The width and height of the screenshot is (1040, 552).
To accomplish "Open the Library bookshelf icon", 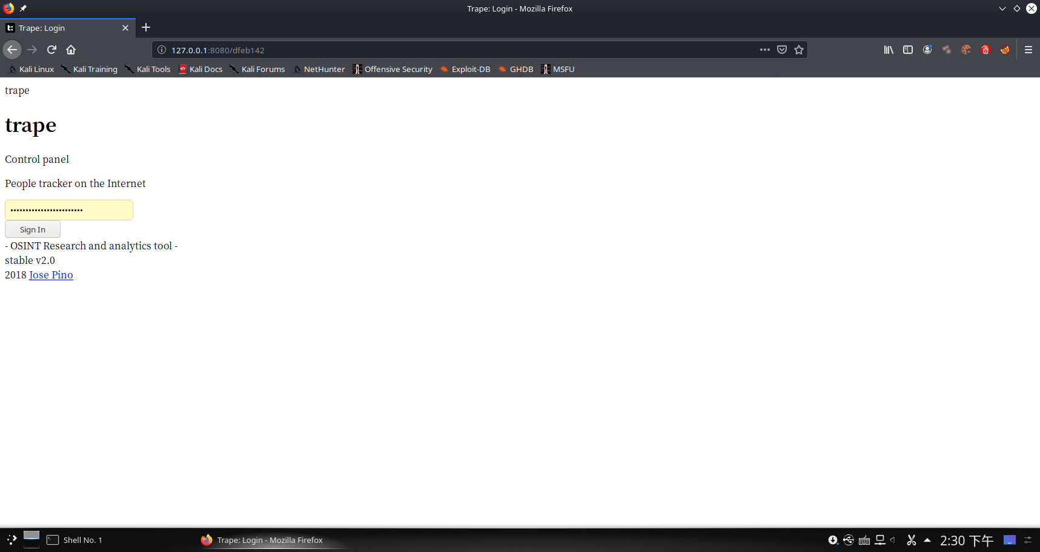I will 889,50.
